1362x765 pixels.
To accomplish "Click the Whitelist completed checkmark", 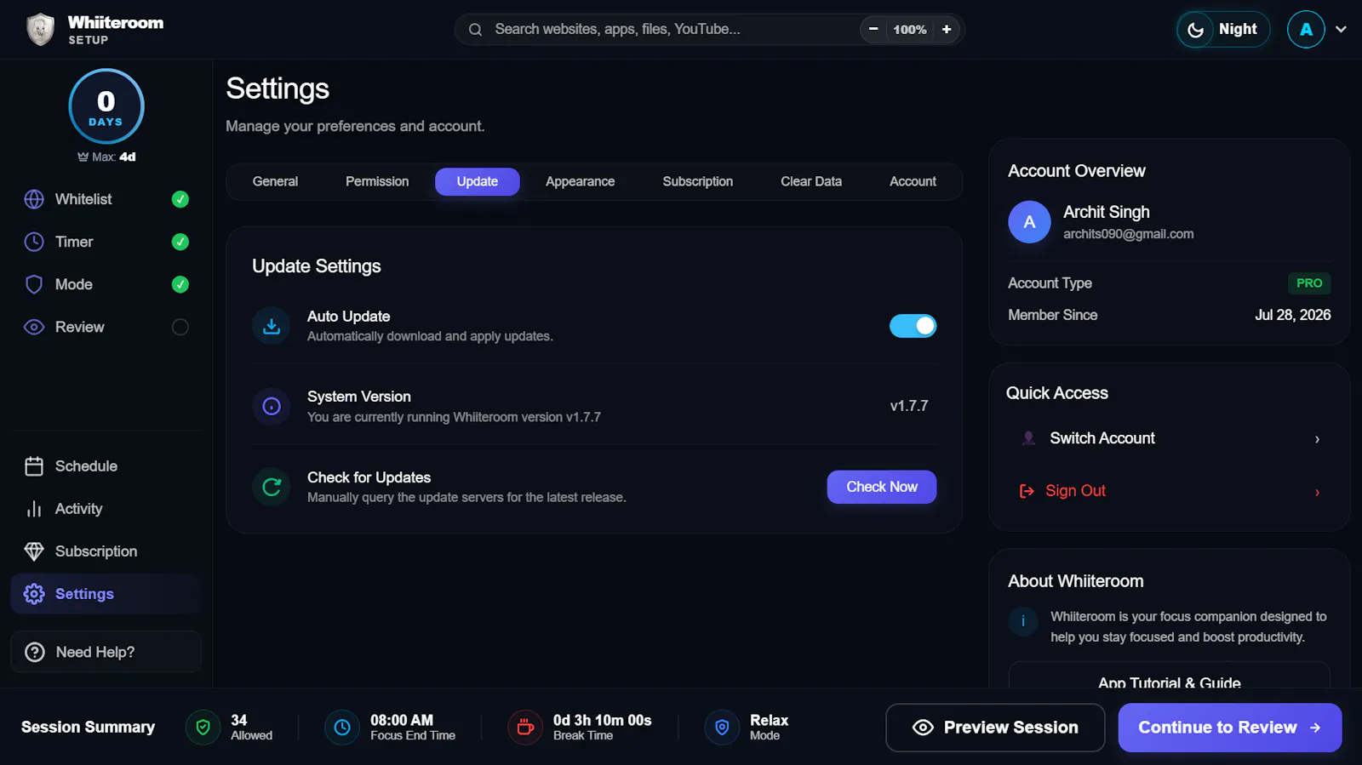I will click(180, 199).
